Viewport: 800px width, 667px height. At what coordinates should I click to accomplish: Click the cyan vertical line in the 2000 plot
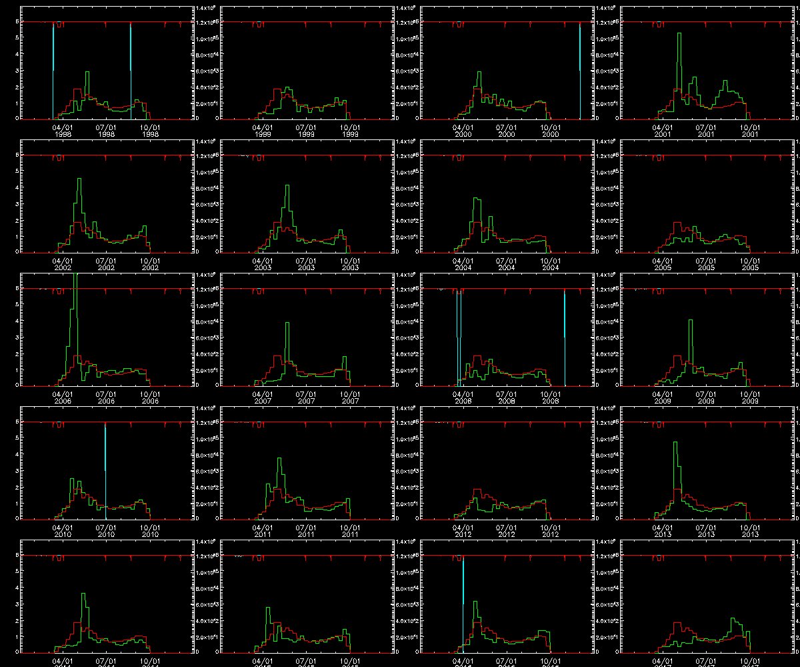[x=580, y=67]
